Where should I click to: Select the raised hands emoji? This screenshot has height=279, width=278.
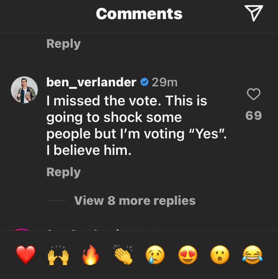[x=58, y=255]
